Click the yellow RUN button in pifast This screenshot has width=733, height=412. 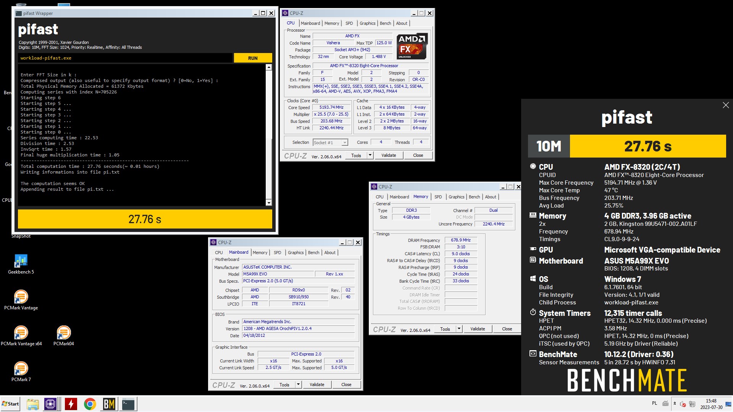253,58
